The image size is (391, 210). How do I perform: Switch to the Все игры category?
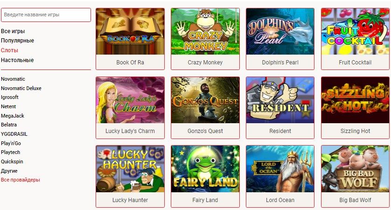coord(13,31)
